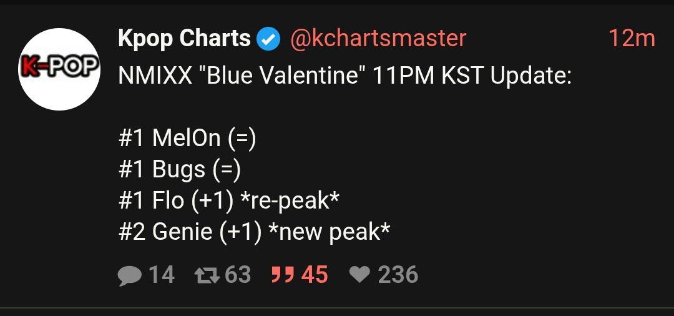
Task: Click the reply speech bubble icon
Action: (129, 275)
